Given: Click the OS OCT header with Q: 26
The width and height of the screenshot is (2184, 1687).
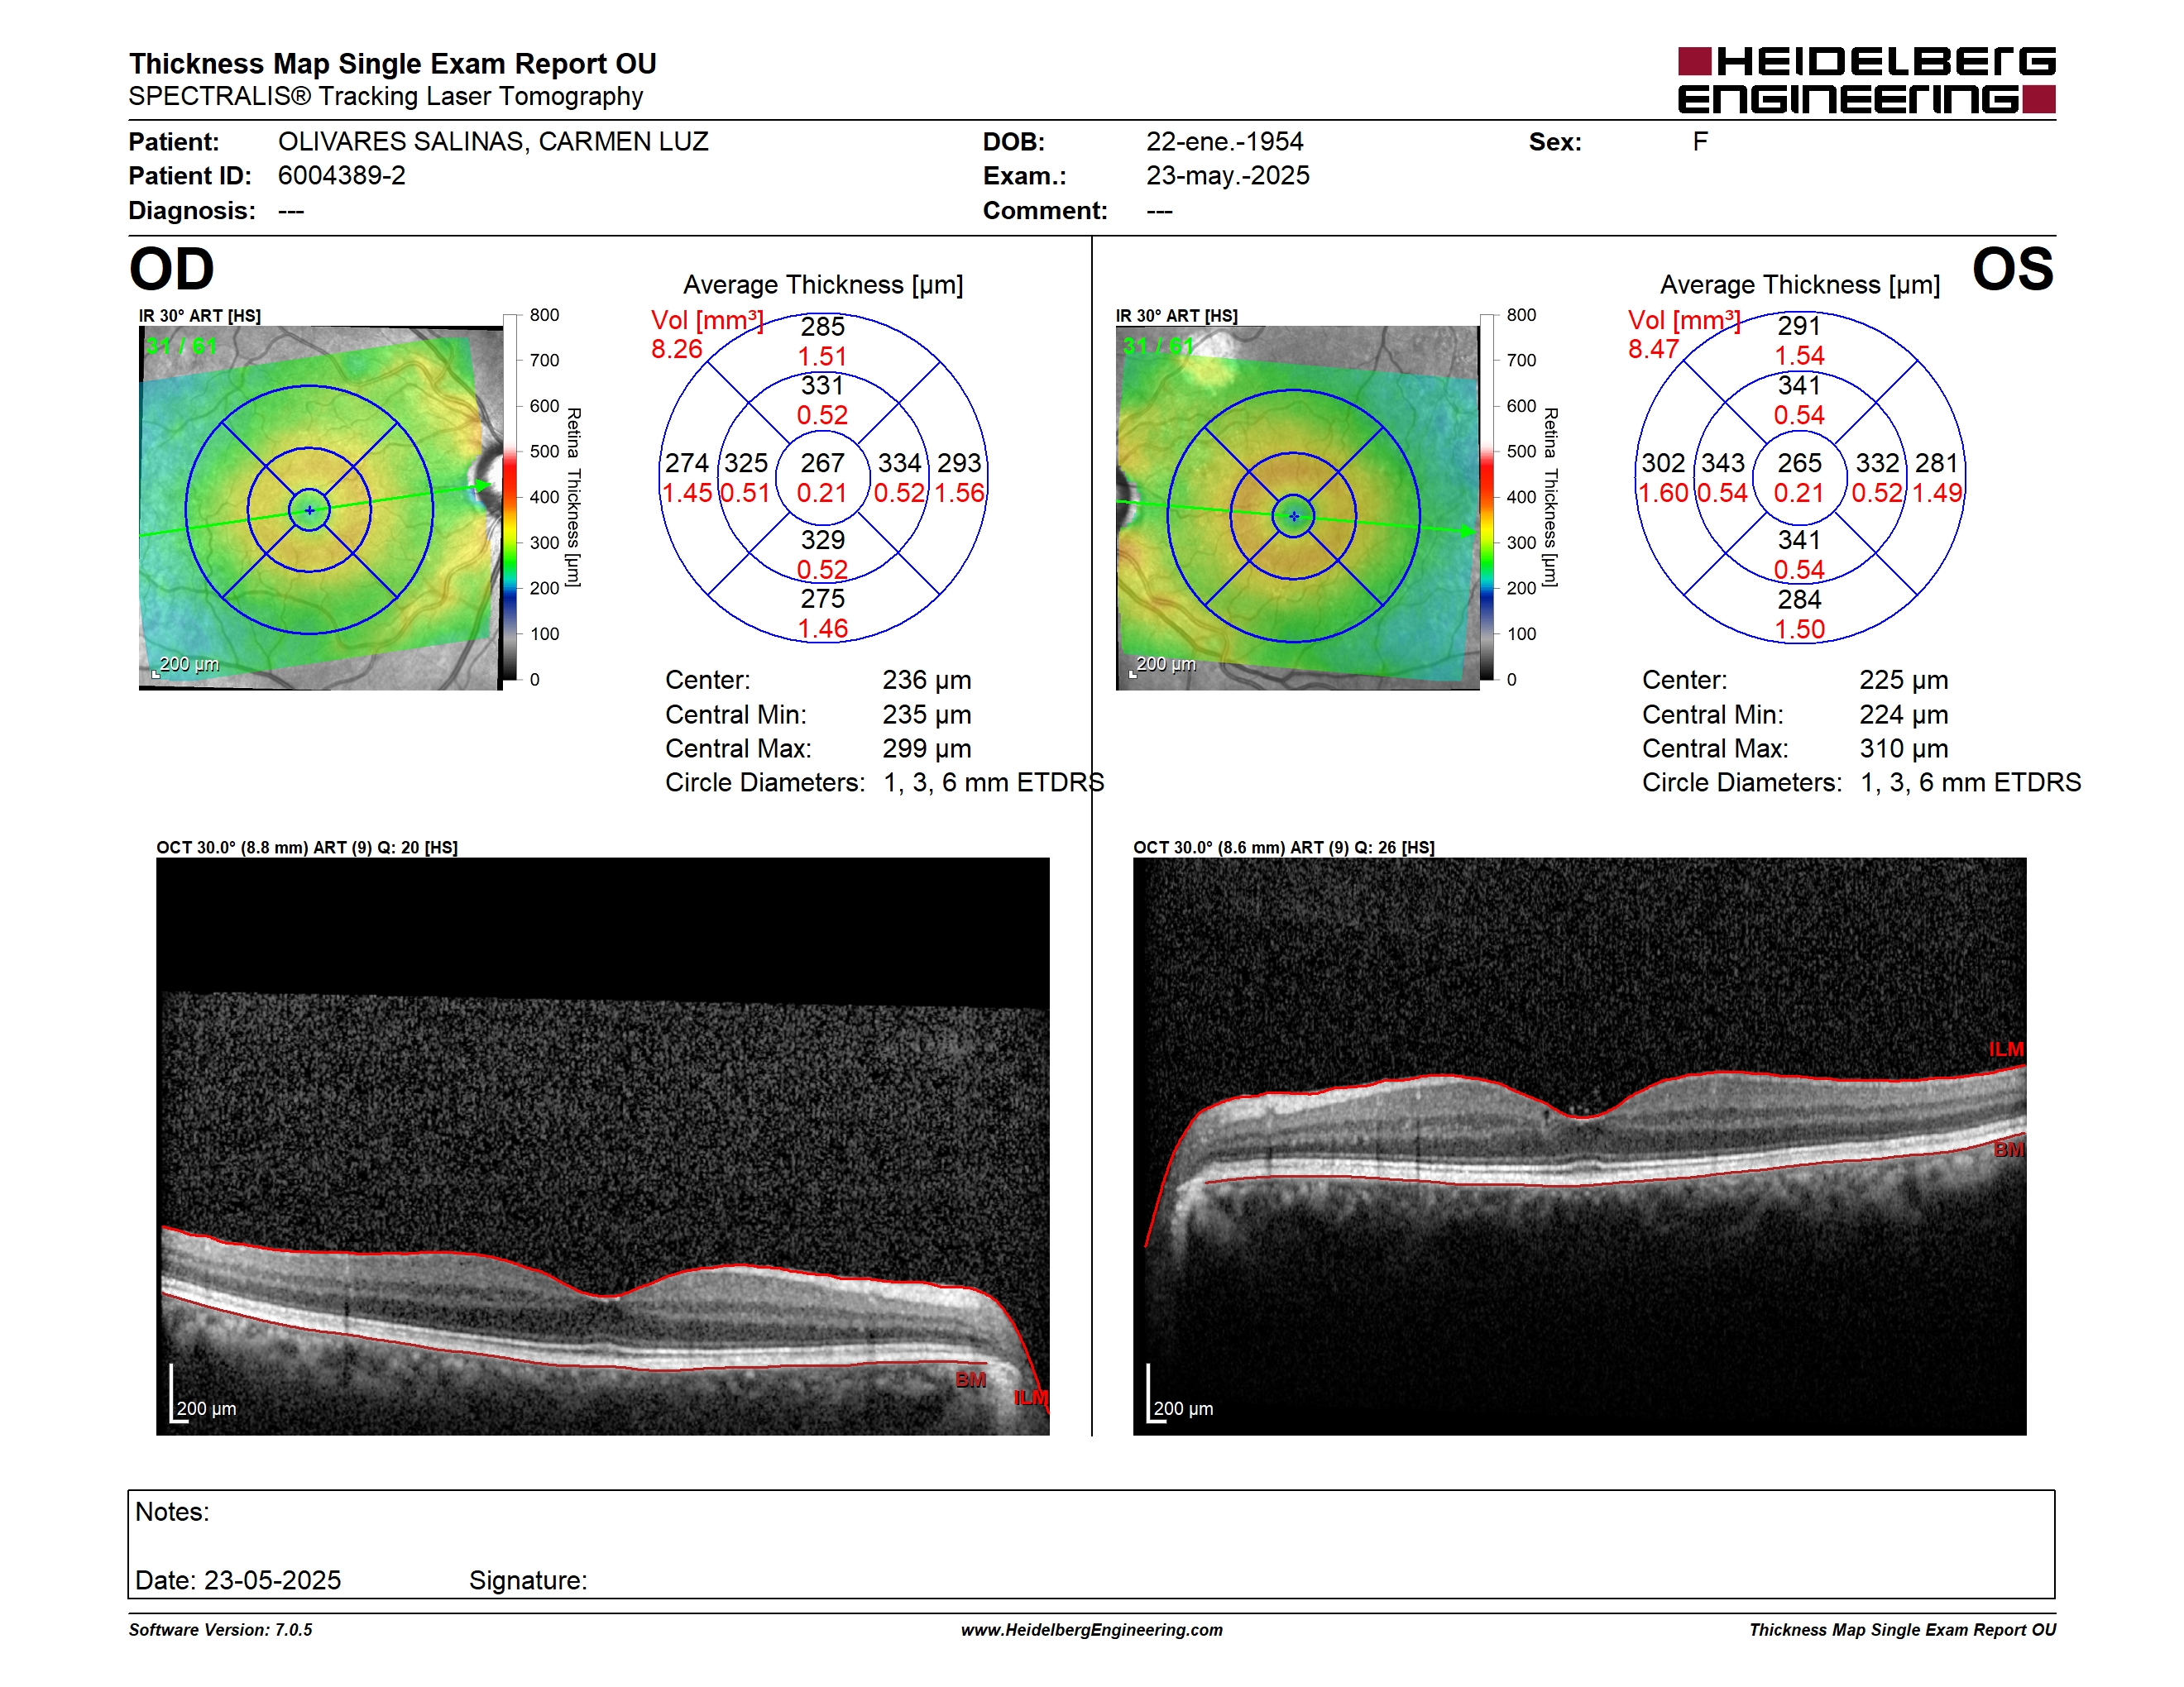Looking at the screenshot, I should tap(1284, 848).
